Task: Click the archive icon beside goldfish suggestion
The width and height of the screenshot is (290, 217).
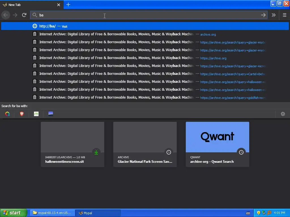Action: click(x=35, y=97)
